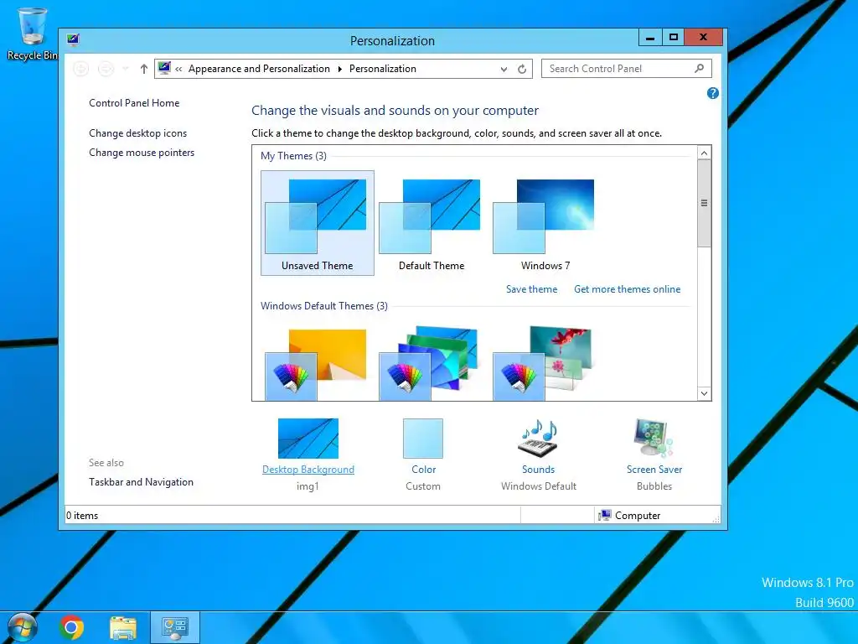Screen dimensions: 858x644
Task: Click the Custom color label
Action: click(423, 486)
